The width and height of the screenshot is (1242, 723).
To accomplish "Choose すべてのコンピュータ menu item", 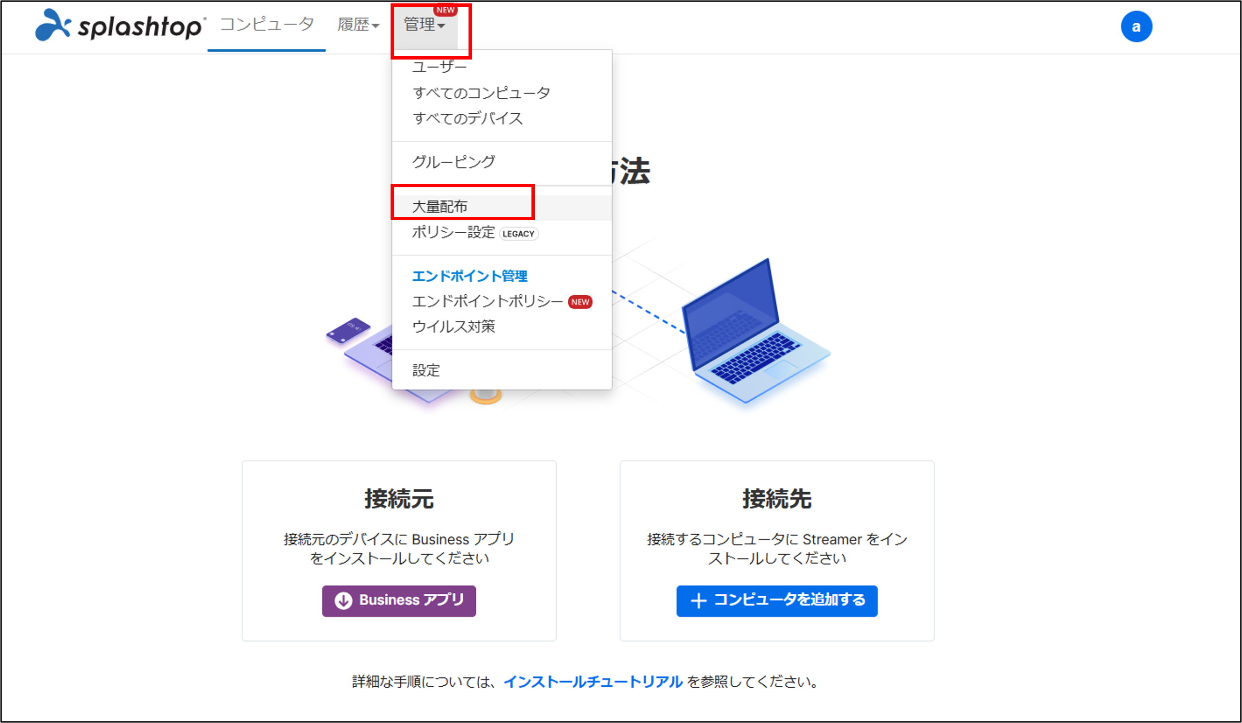I will [481, 92].
